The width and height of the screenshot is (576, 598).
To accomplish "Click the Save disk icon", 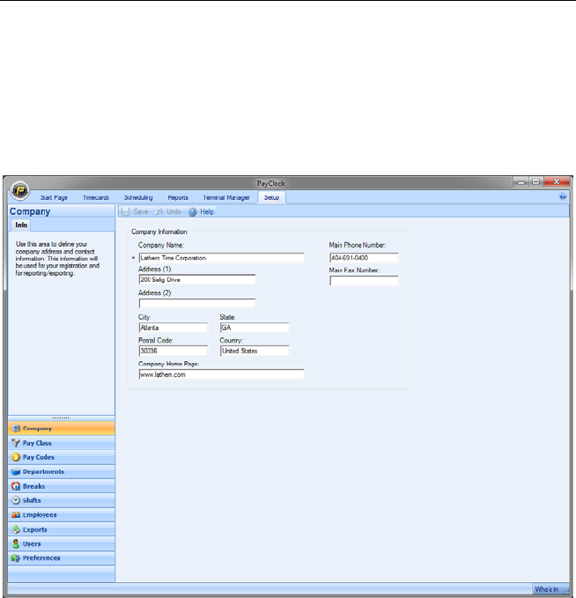I will coord(125,211).
